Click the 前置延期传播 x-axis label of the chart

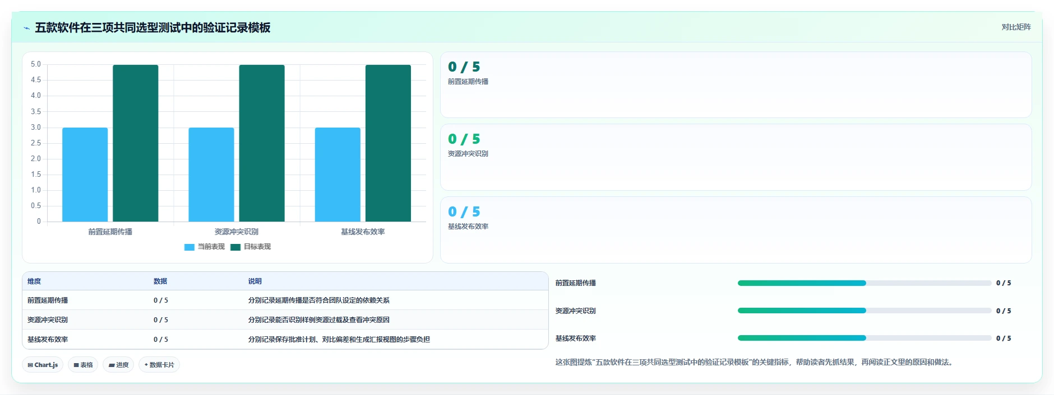[110, 232]
